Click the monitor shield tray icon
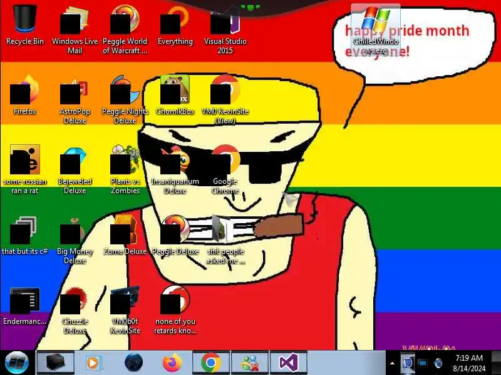Screen dimensions: 501x375 pos(408,363)
